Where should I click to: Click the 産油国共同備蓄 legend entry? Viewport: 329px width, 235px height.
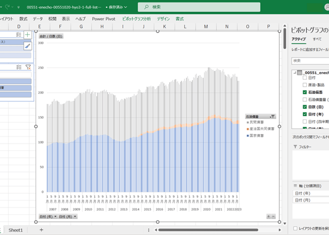(x=260, y=129)
